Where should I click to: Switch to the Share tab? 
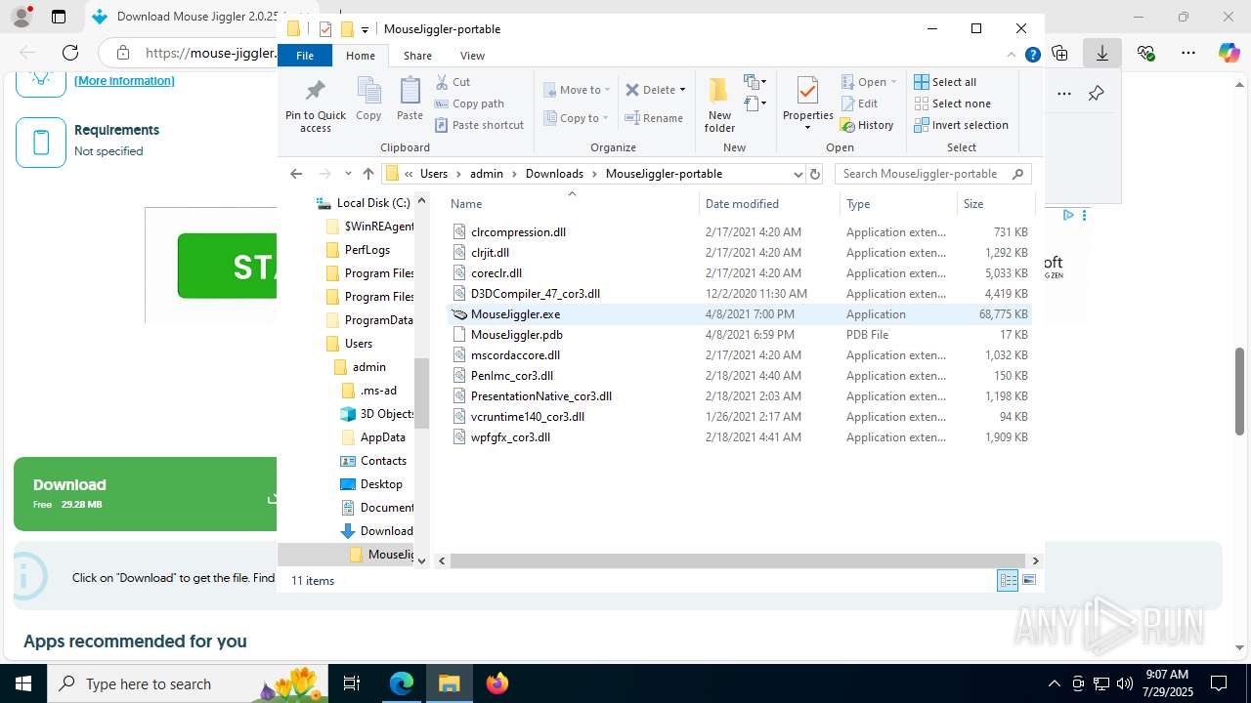tap(417, 56)
